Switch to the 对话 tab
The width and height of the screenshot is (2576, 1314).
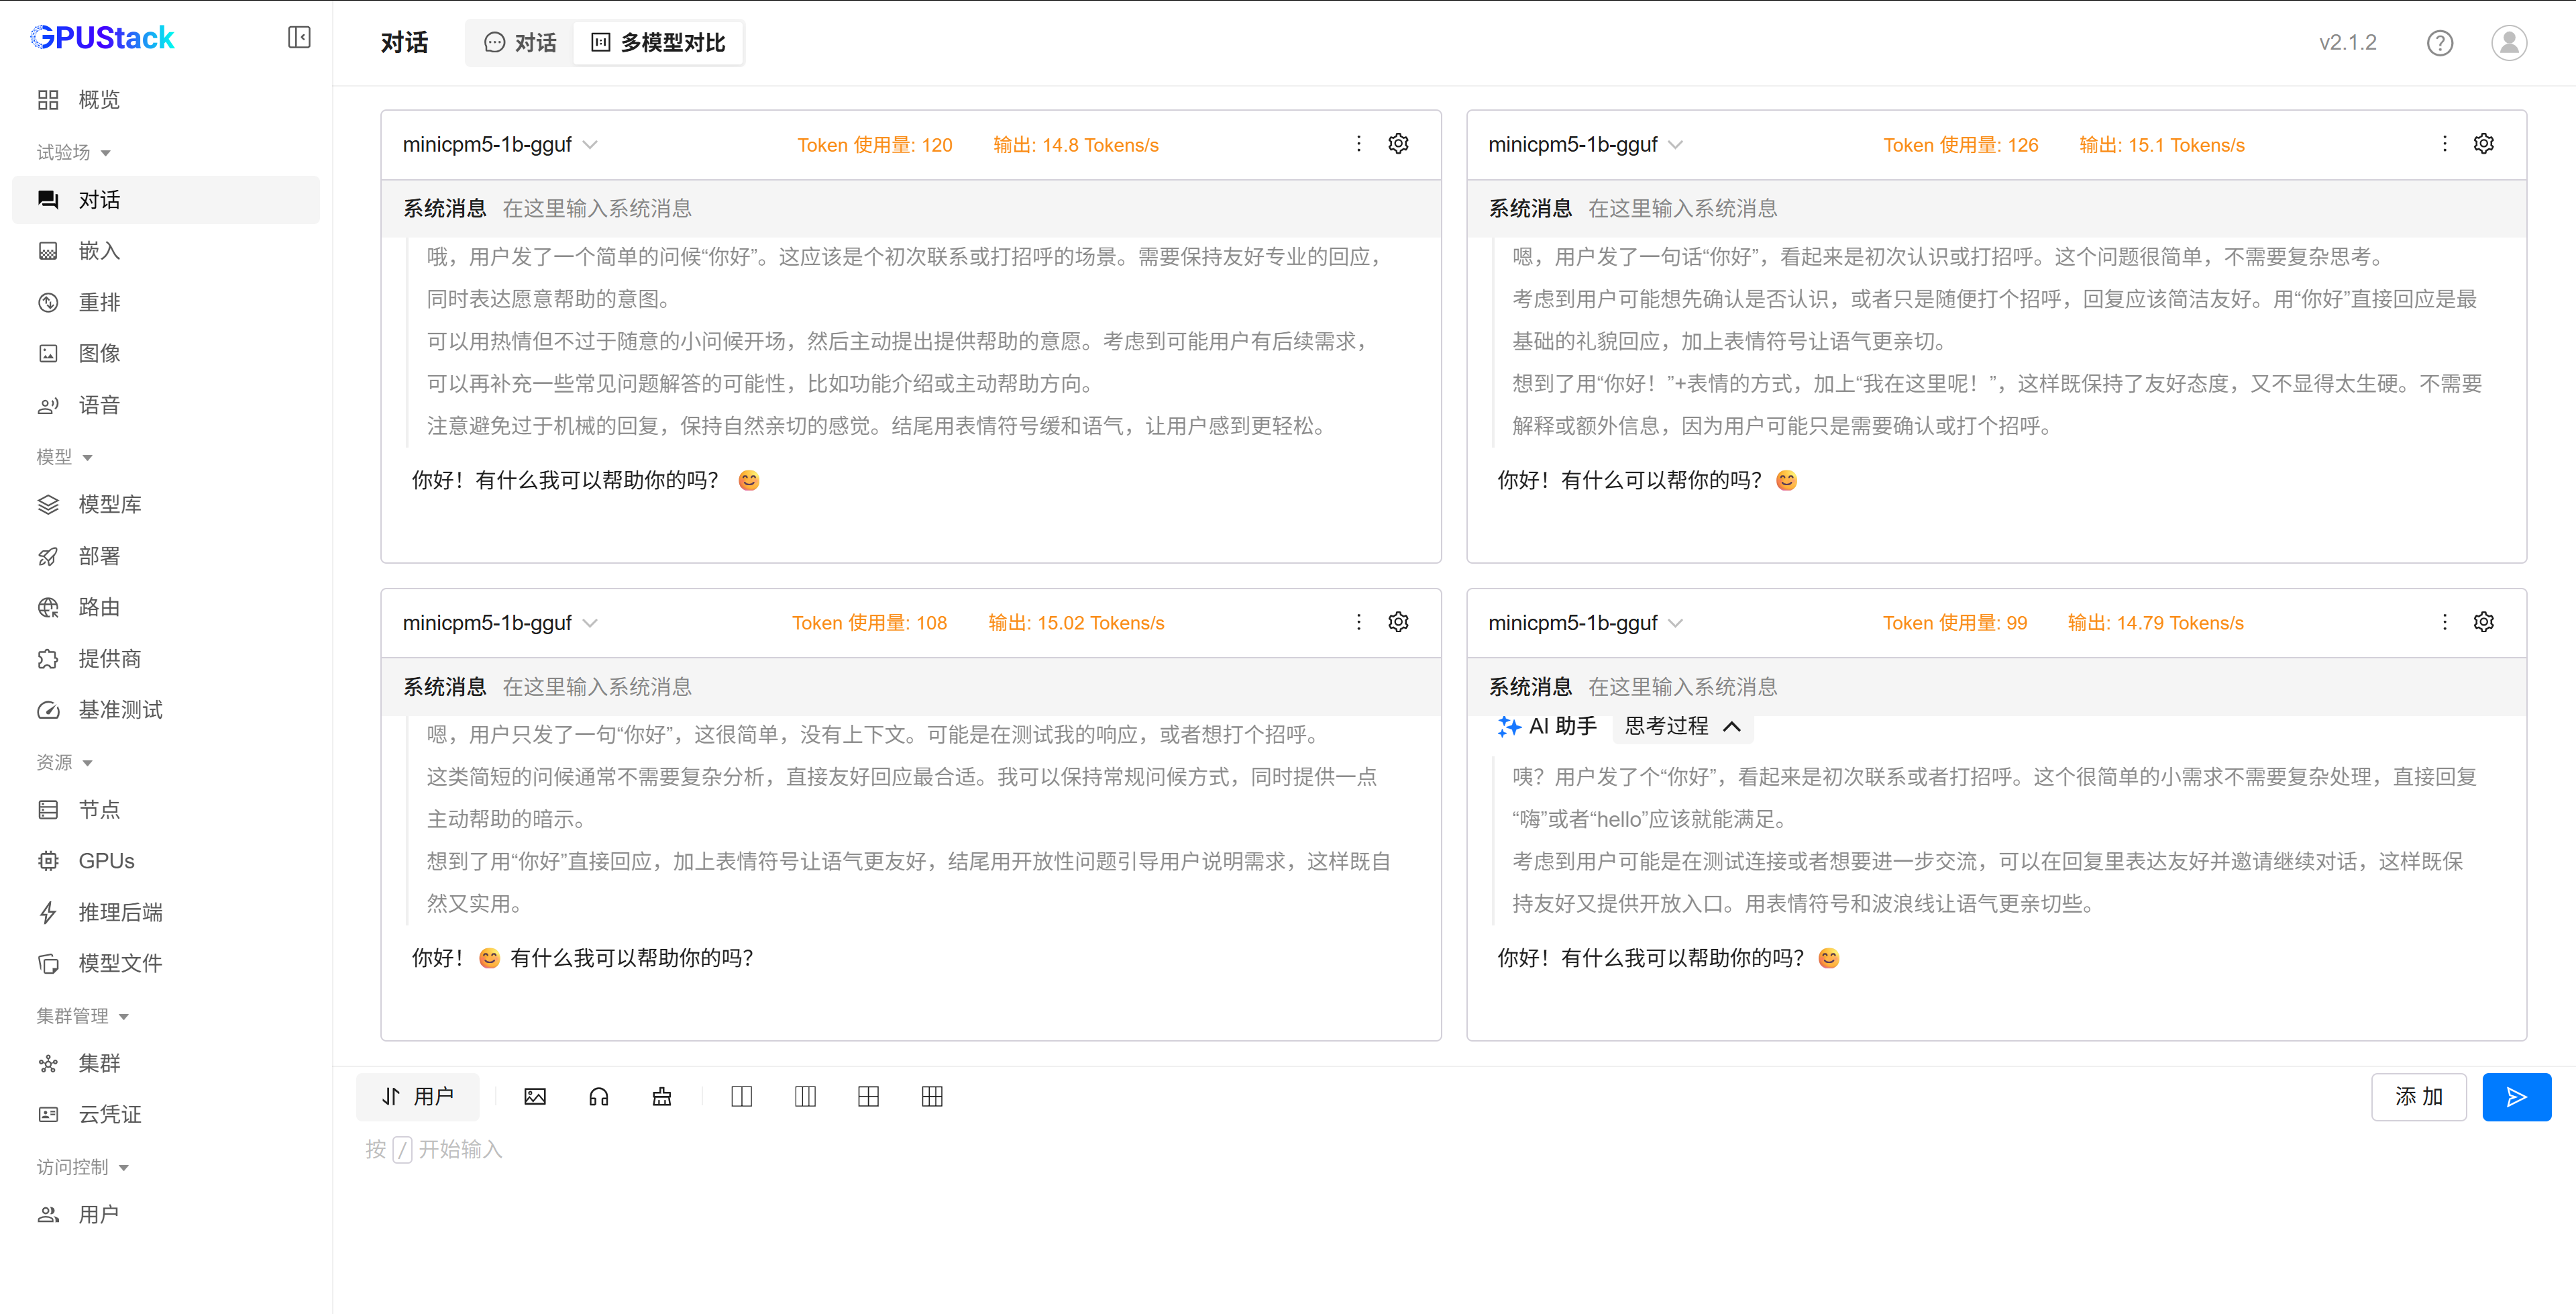coord(520,43)
